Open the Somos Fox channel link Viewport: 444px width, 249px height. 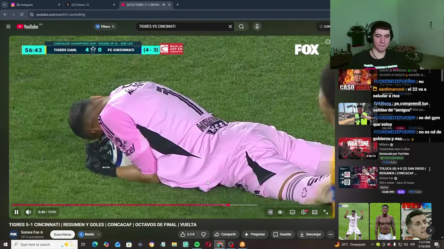point(30,232)
